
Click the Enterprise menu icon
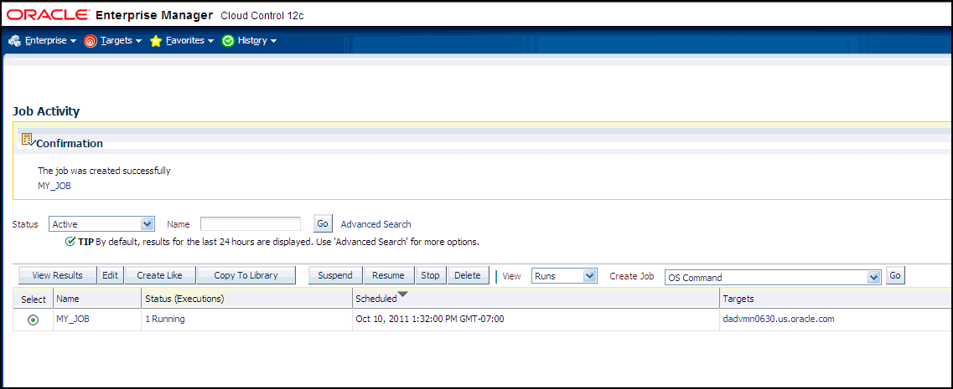pyautogui.click(x=14, y=41)
